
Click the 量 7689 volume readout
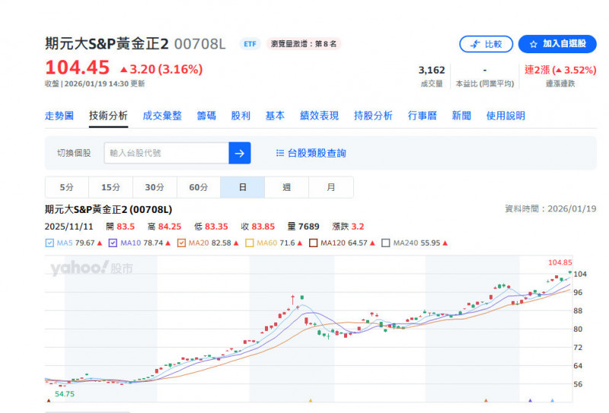303,227
